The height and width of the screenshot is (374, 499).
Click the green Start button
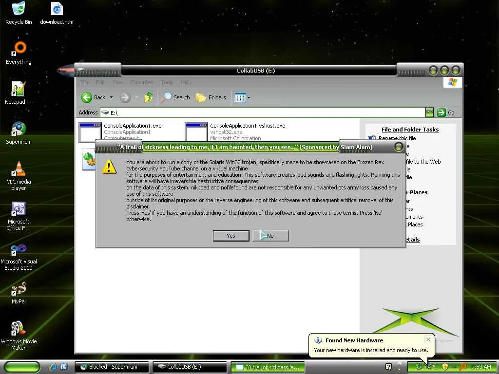point(22,367)
